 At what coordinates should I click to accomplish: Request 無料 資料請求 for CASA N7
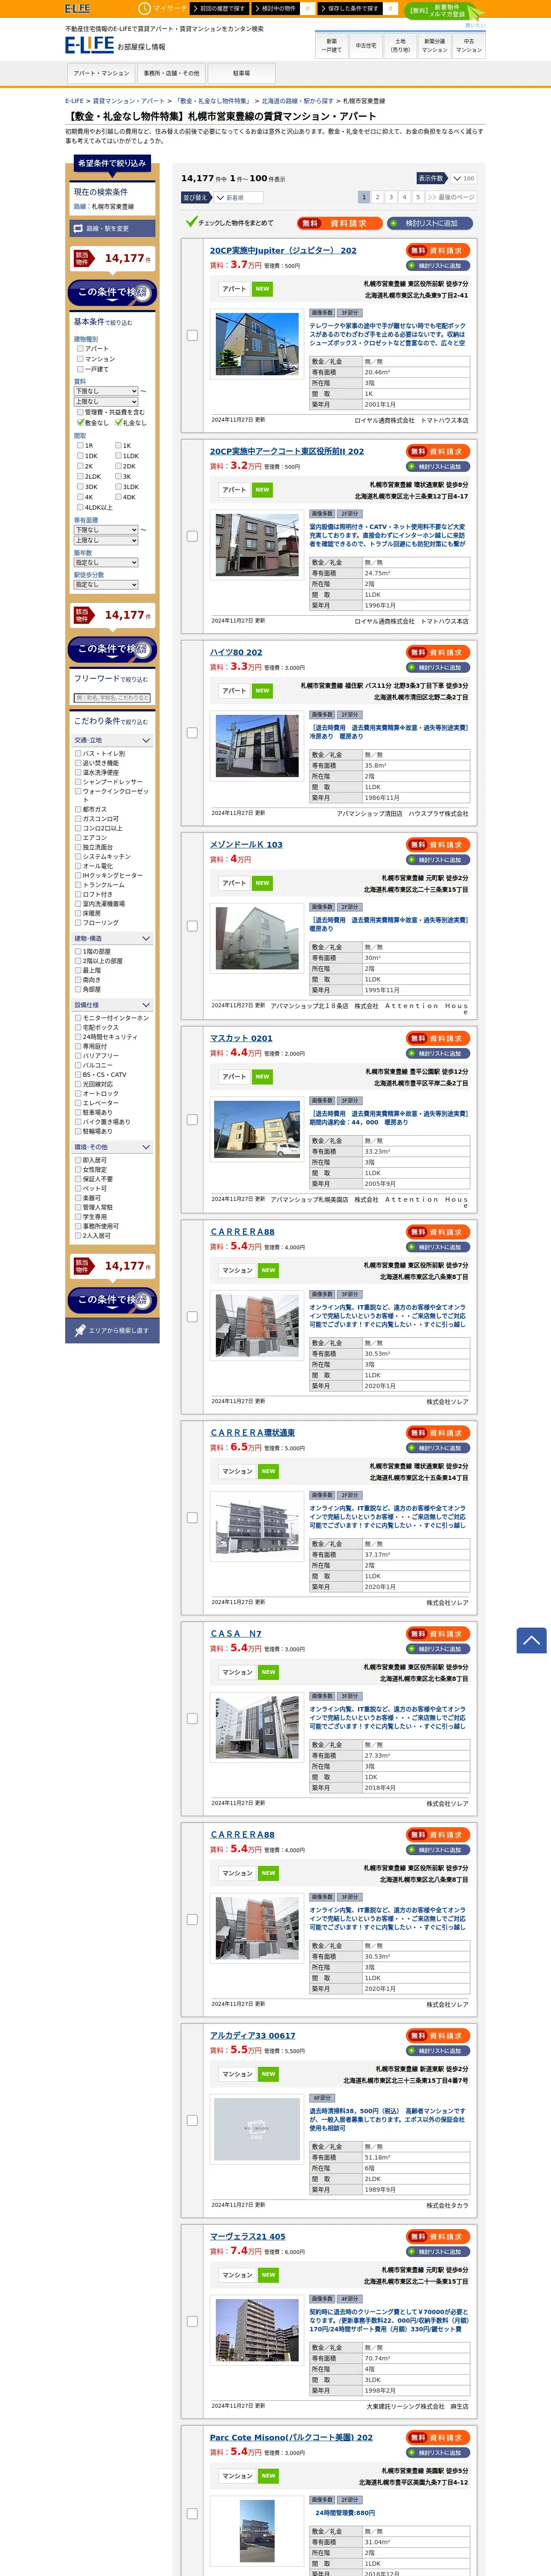pyautogui.click(x=439, y=1634)
